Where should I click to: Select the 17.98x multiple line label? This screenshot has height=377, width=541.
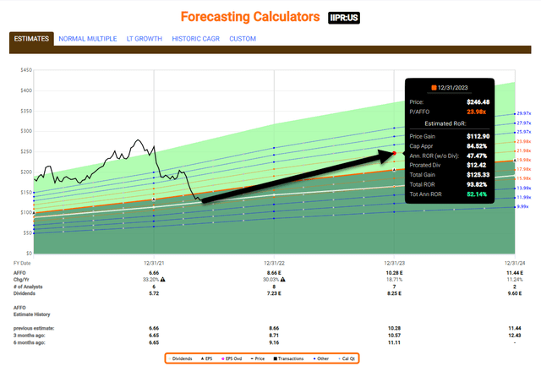pyautogui.click(x=524, y=169)
